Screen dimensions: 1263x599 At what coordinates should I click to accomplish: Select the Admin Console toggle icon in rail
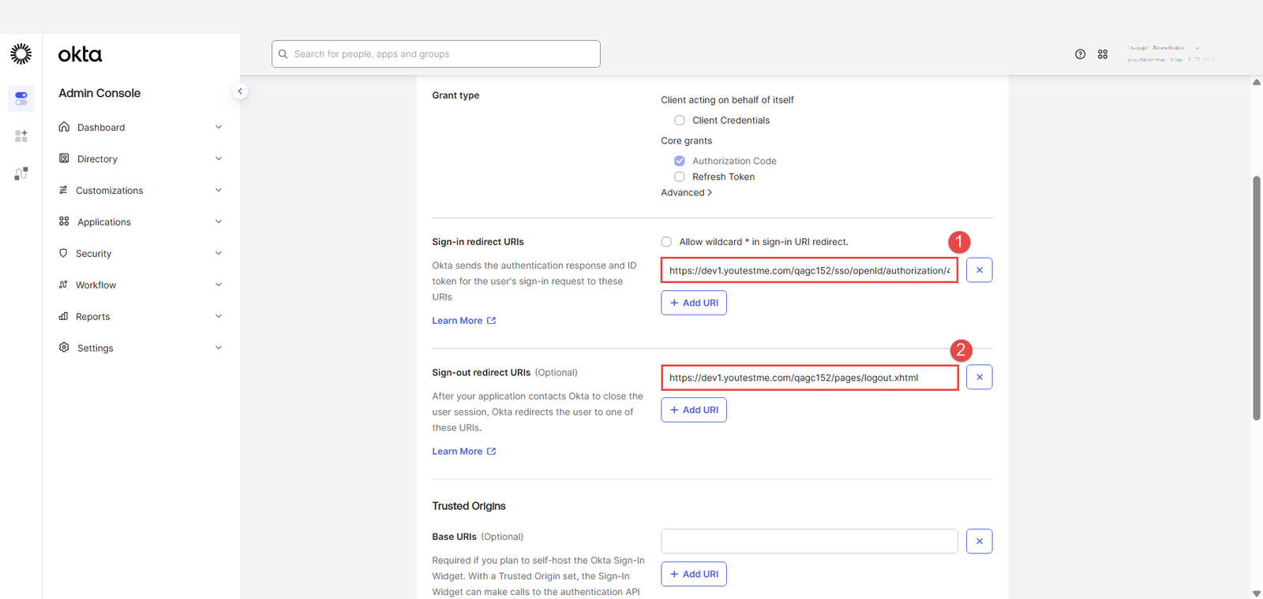tap(21, 99)
